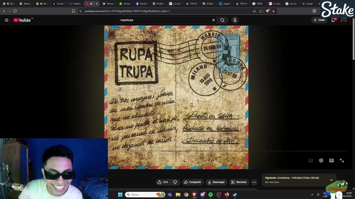
Task: Open the video player settings gear
Action: (x=321, y=161)
